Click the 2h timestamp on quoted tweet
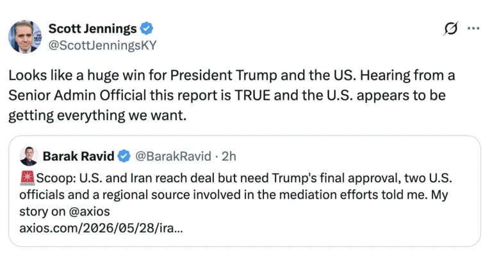This screenshot has height=257, width=492. click(x=229, y=156)
